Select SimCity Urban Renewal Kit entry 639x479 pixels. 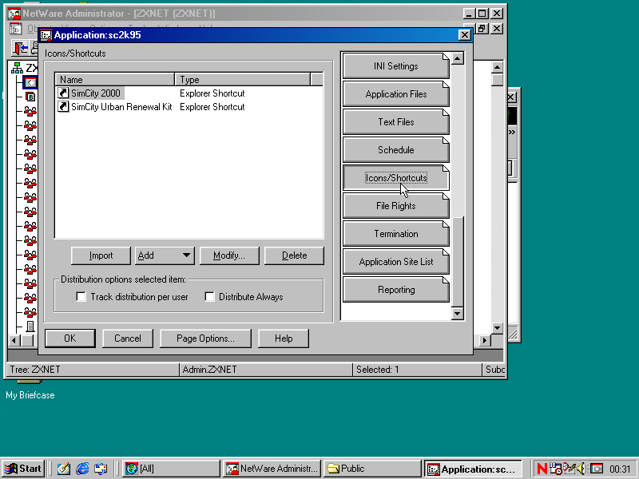tap(121, 107)
